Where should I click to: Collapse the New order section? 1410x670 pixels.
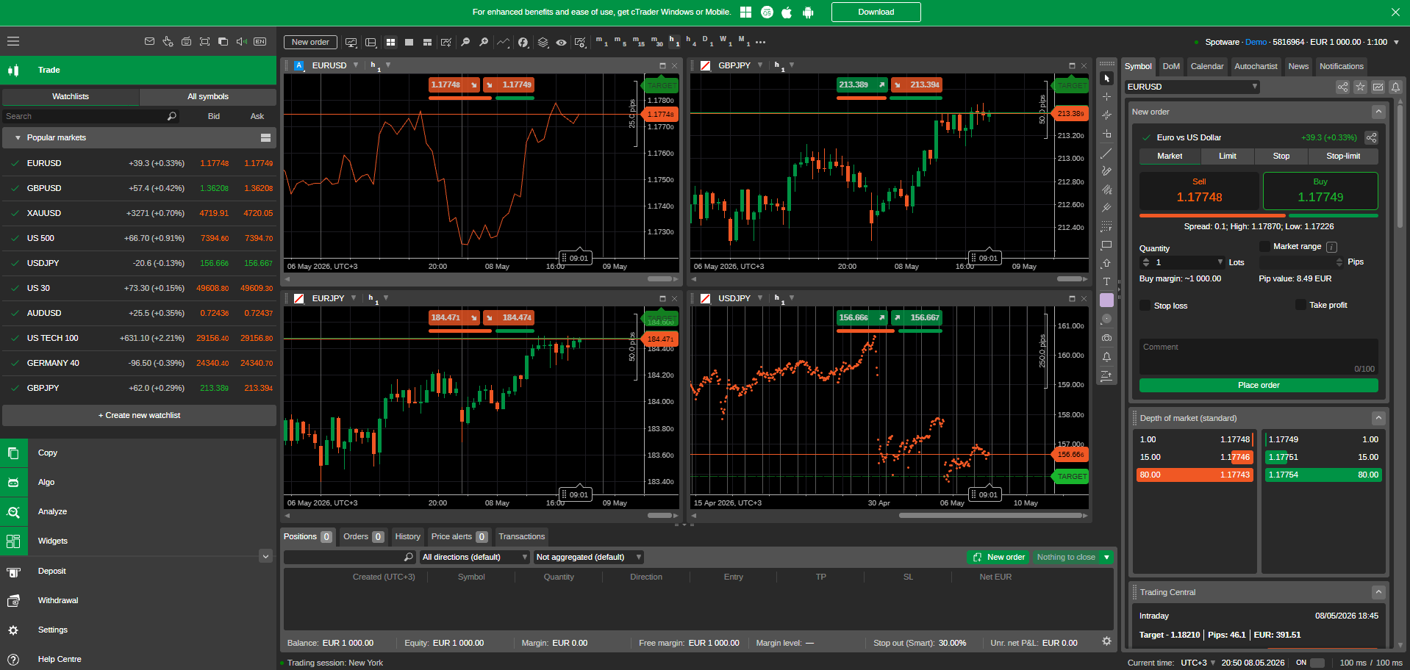click(x=1378, y=112)
